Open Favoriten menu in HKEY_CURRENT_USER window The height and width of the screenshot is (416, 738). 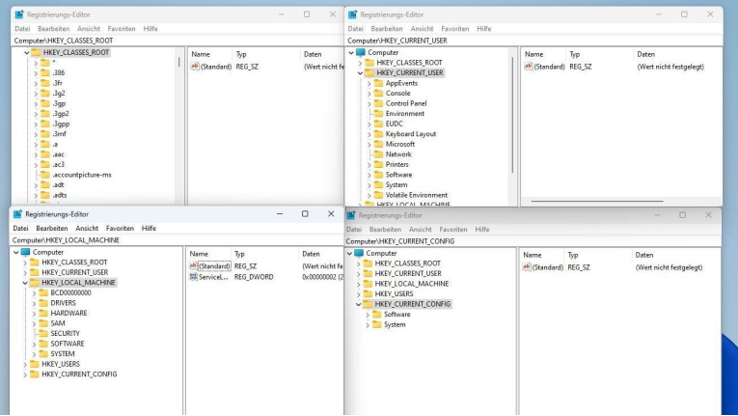tap(454, 29)
